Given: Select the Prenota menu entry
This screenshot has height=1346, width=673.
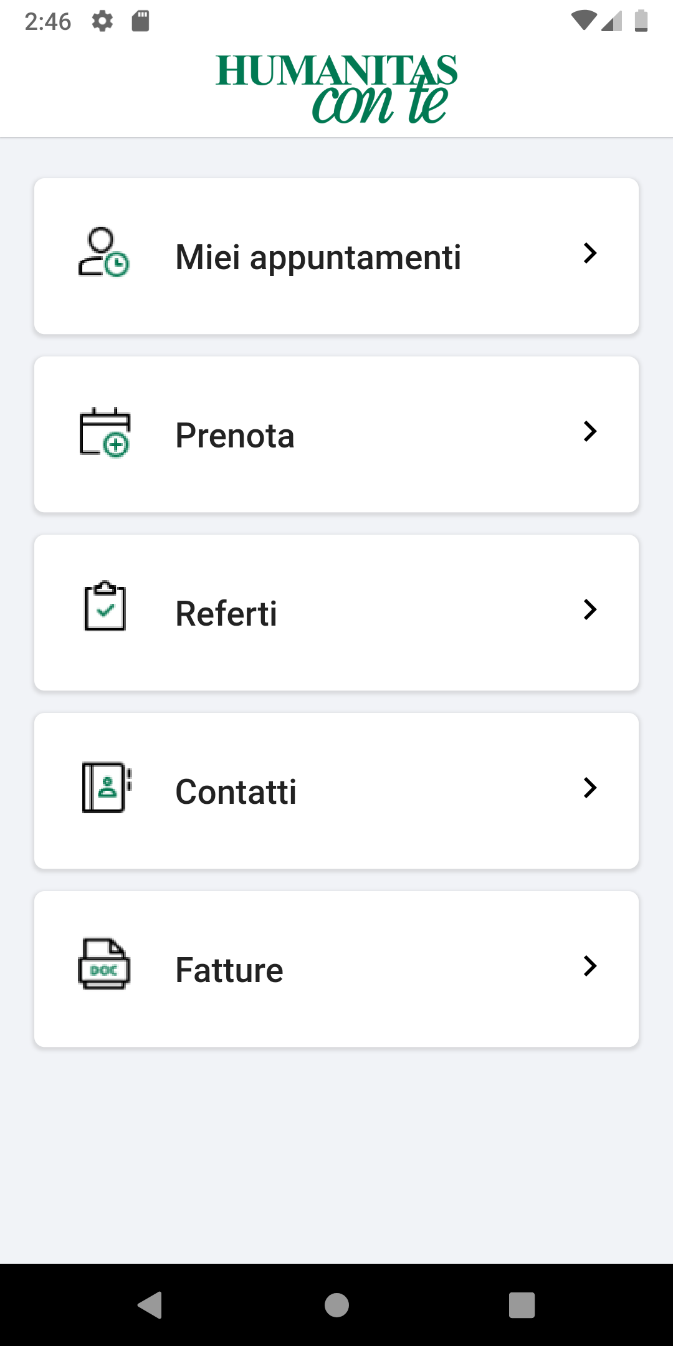Looking at the screenshot, I should (235, 435).
